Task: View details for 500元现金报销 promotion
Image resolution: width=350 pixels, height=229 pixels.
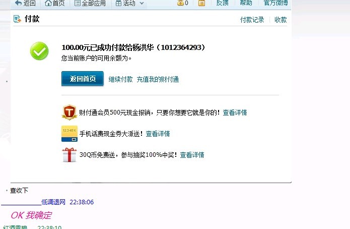Action: [235, 112]
